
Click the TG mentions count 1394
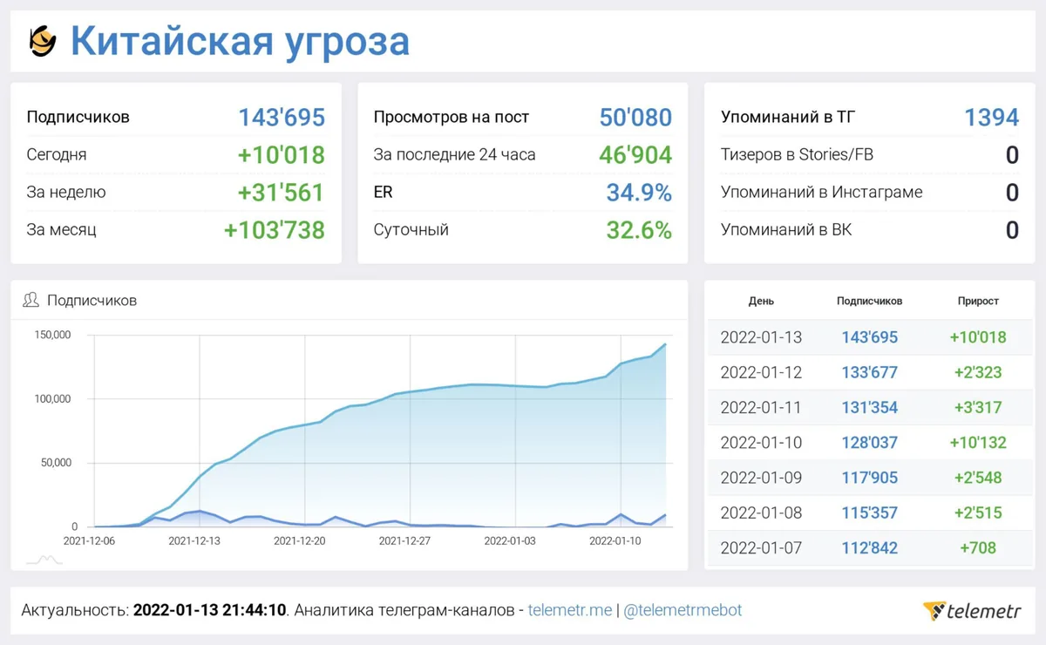(x=992, y=117)
